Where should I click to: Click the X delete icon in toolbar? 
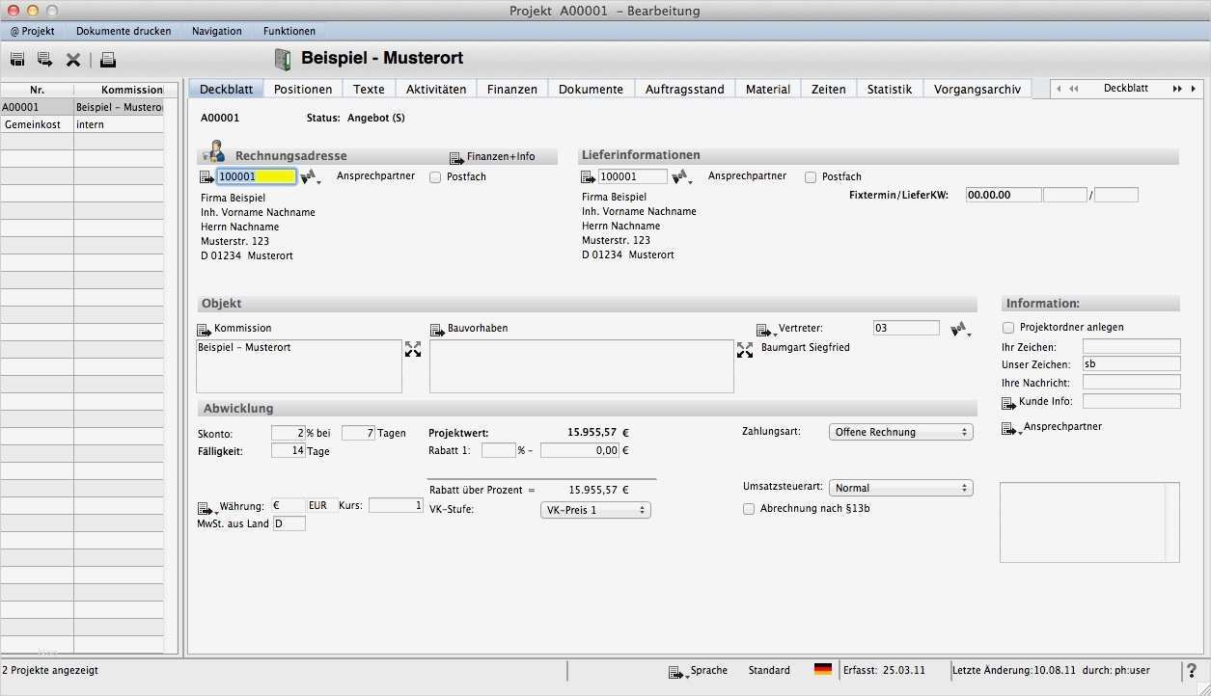coord(72,60)
